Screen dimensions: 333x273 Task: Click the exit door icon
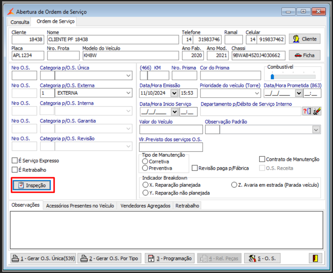(315, 258)
